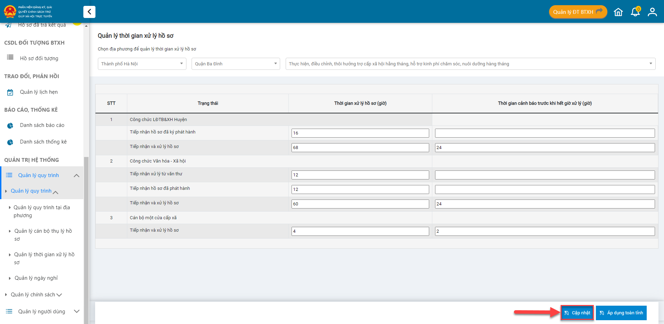Open user account profile icon
The width and height of the screenshot is (664, 324).
pyautogui.click(x=652, y=12)
